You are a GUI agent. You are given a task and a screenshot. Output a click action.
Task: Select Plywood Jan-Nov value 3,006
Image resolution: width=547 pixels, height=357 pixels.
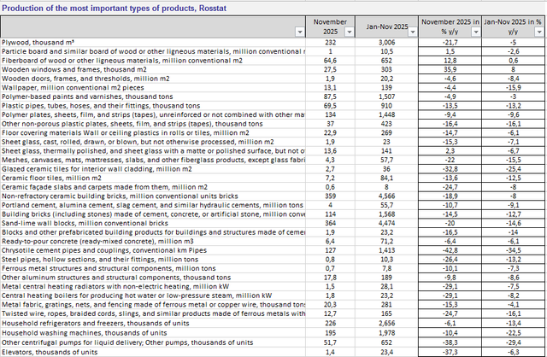pos(386,43)
